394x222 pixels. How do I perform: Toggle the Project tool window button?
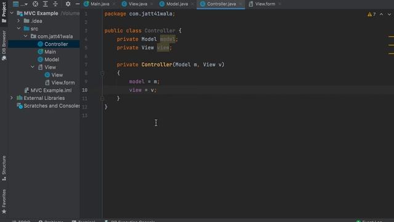4,12
